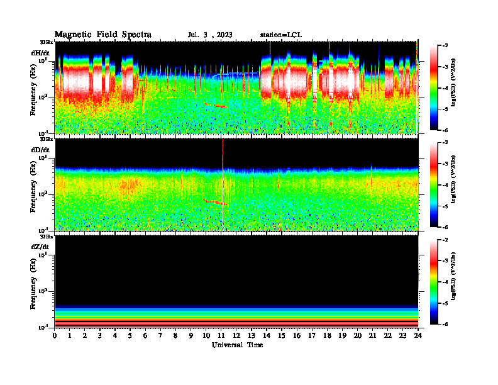
Task: Click hour 20 on the time axis
Action: coord(357,336)
